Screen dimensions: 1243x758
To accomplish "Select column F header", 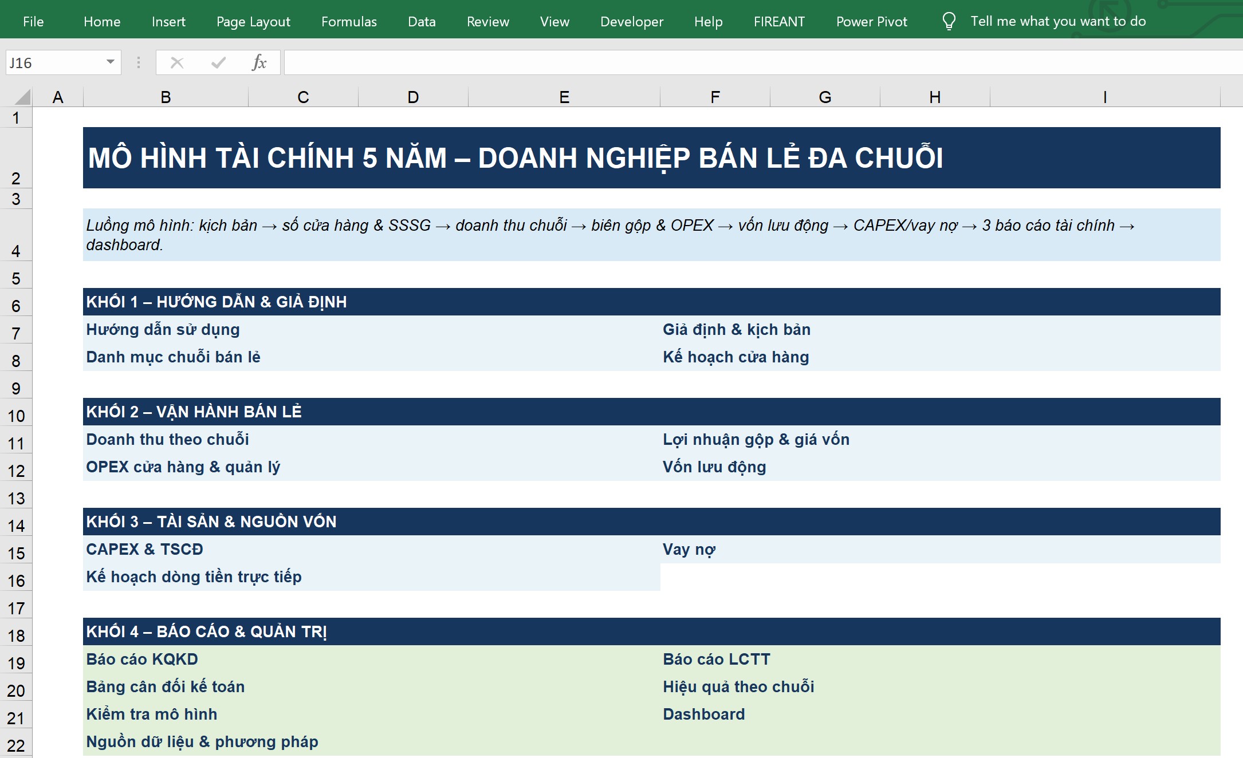I will pyautogui.click(x=715, y=97).
